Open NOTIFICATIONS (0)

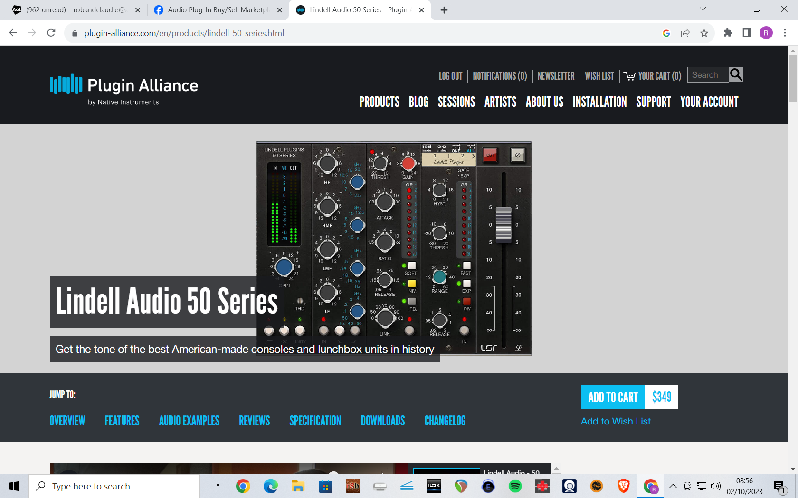click(x=500, y=76)
